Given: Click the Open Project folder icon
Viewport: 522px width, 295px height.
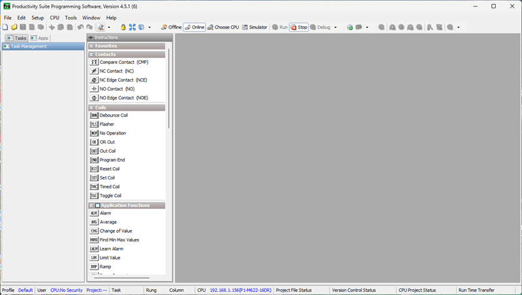Looking at the screenshot, I should (14, 27).
